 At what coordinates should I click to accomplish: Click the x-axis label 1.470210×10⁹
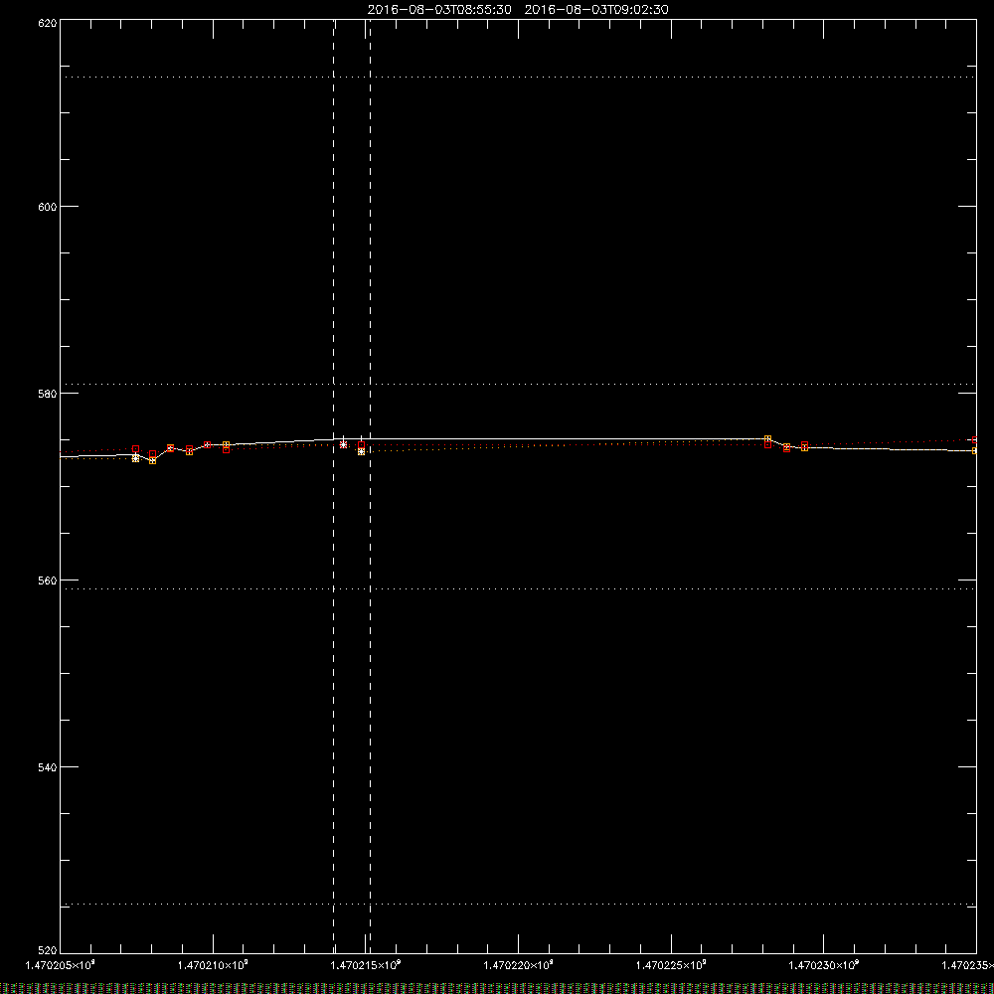[213, 965]
